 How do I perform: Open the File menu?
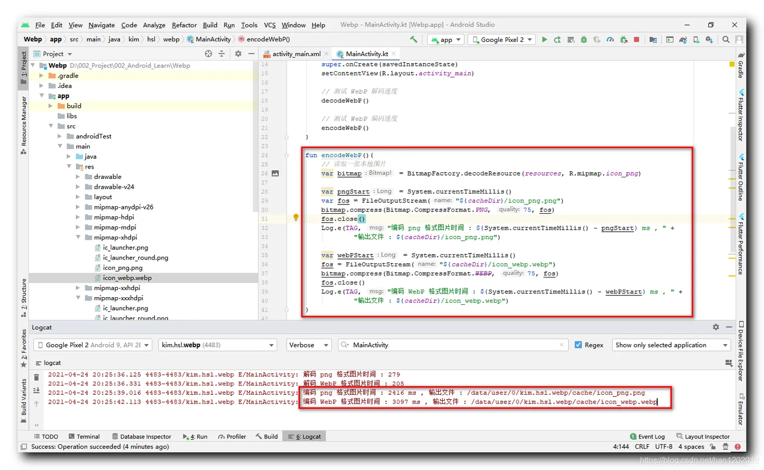tap(40, 25)
